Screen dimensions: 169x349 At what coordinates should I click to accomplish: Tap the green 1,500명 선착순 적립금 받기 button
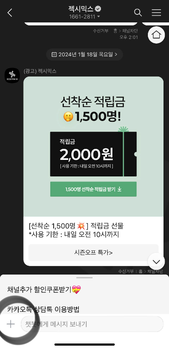coord(93,189)
